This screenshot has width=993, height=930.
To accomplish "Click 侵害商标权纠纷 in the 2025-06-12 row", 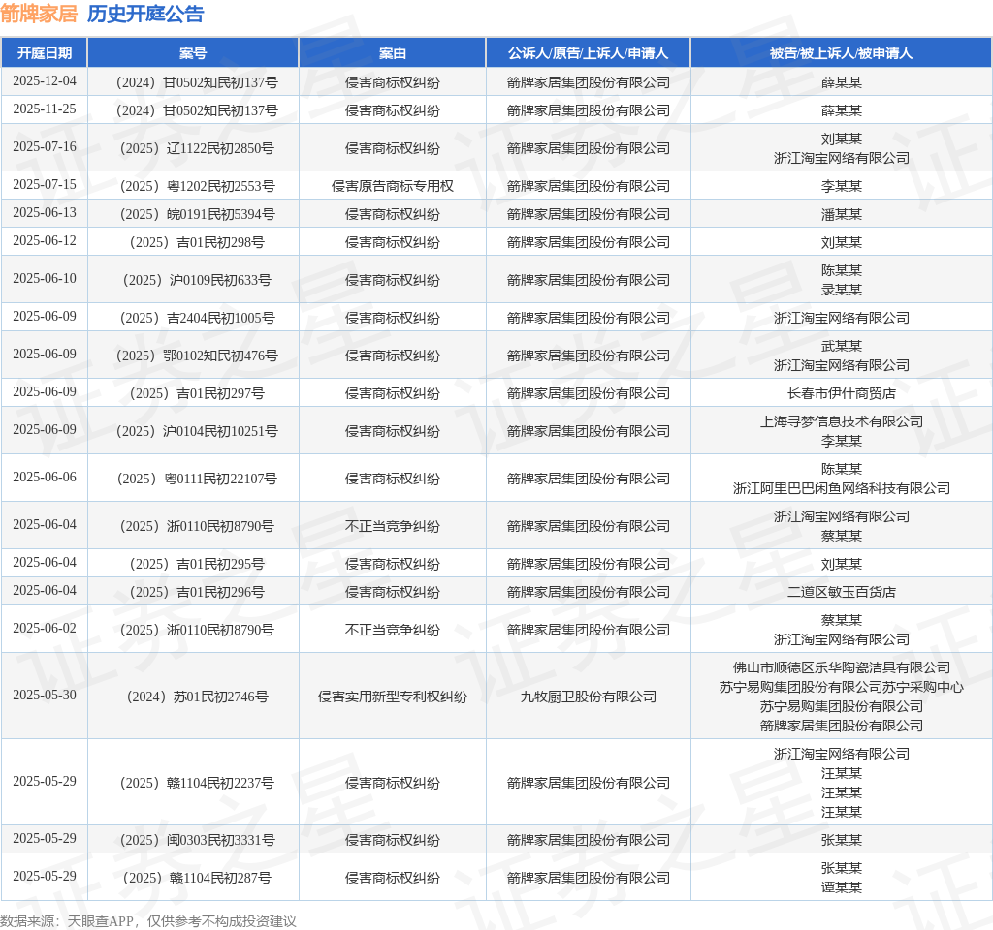I will tap(392, 242).
